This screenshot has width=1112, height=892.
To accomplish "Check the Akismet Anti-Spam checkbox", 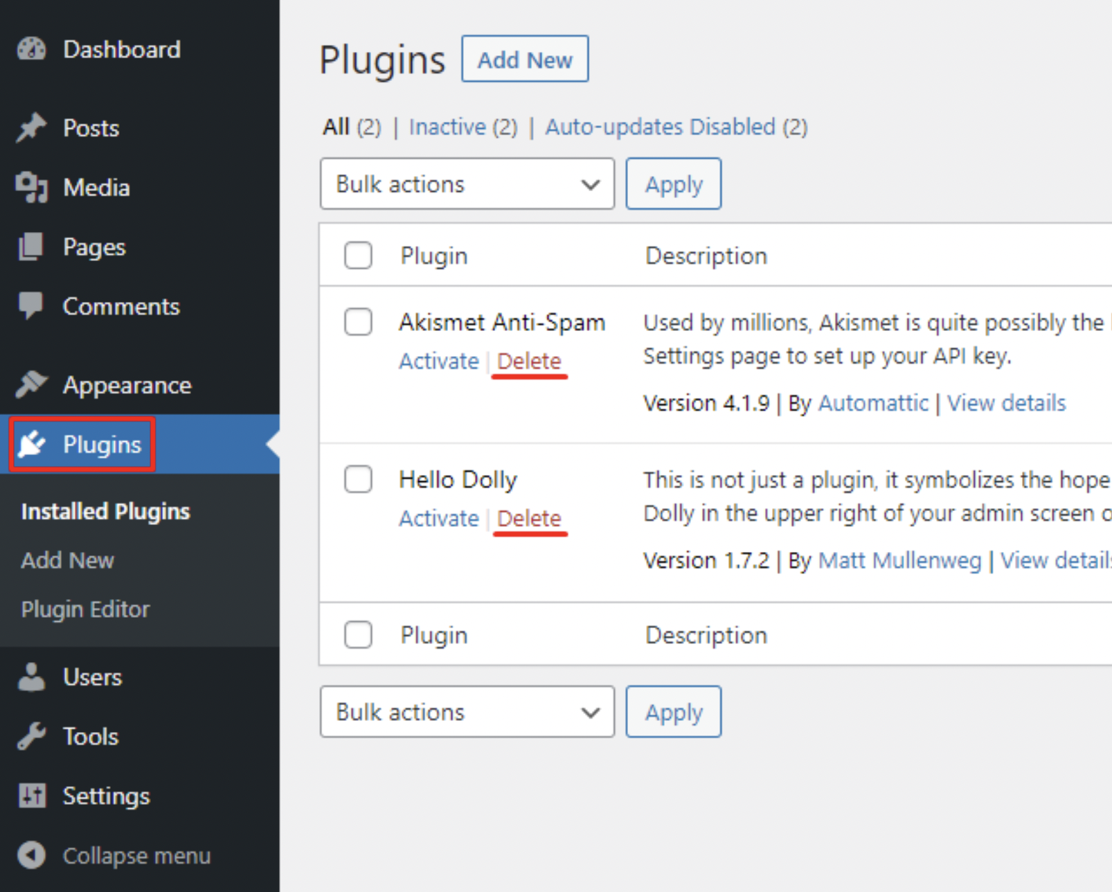I will (358, 322).
